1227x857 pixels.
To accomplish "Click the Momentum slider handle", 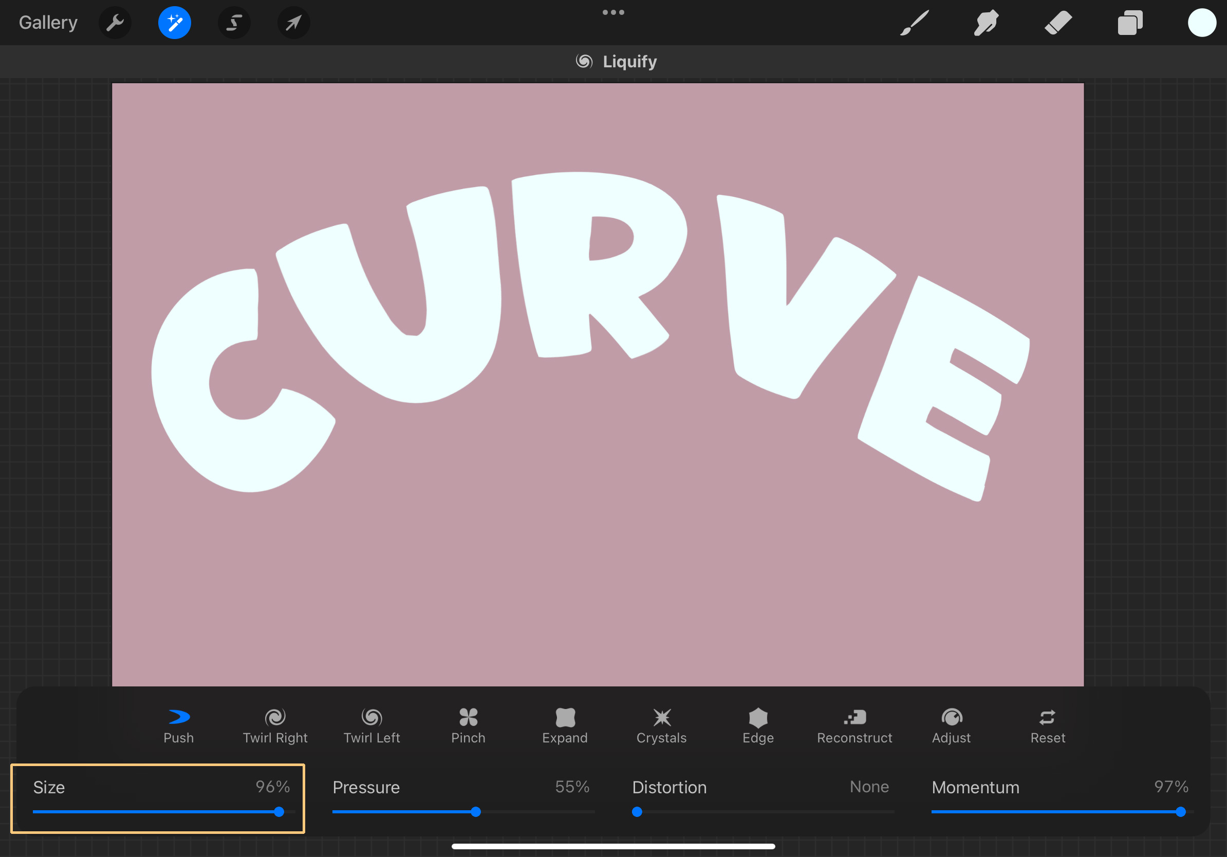I will [x=1181, y=812].
